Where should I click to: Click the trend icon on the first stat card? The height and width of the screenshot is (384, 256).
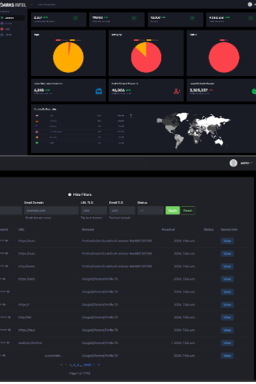tap(75, 18)
